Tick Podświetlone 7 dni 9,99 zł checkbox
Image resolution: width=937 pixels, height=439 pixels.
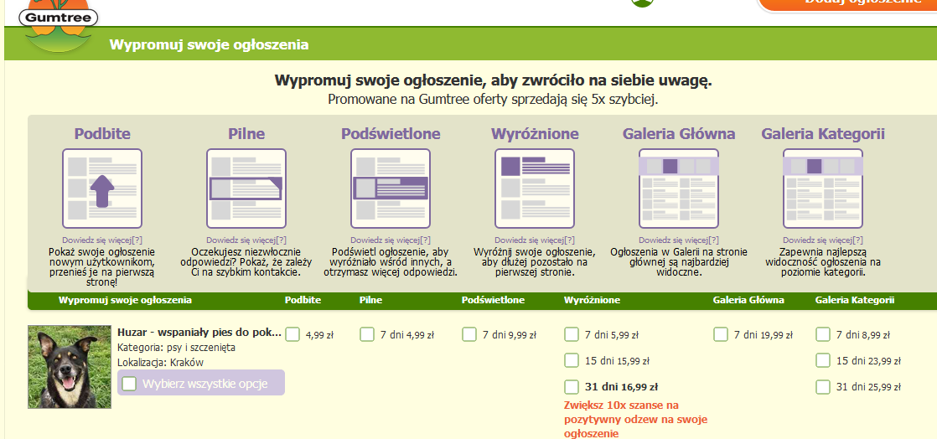click(469, 334)
